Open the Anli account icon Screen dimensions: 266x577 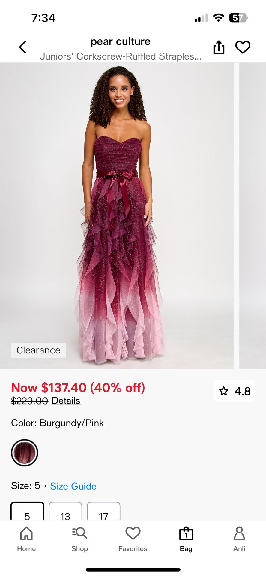pos(239,539)
